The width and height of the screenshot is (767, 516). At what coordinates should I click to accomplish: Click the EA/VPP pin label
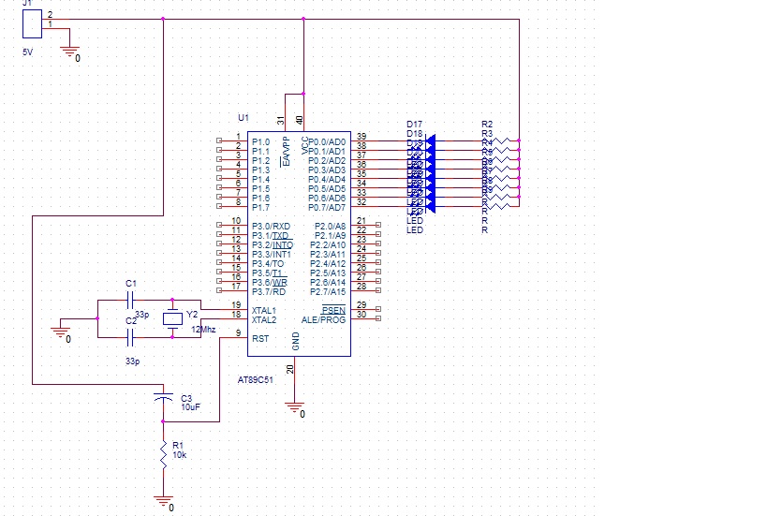(286, 152)
